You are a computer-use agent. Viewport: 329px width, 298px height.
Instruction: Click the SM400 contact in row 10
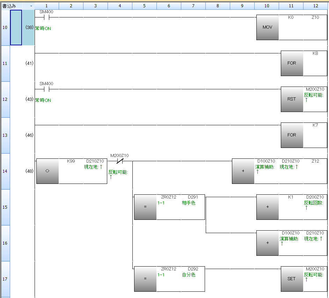click(x=46, y=17)
